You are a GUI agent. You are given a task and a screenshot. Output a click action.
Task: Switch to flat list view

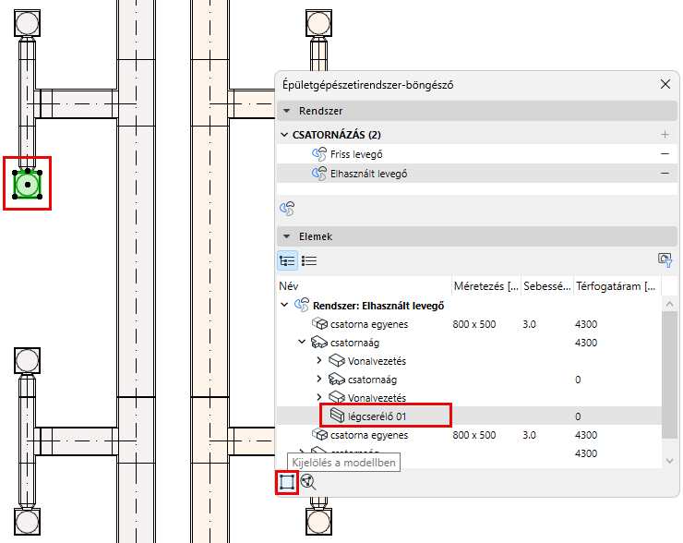pos(309,261)
